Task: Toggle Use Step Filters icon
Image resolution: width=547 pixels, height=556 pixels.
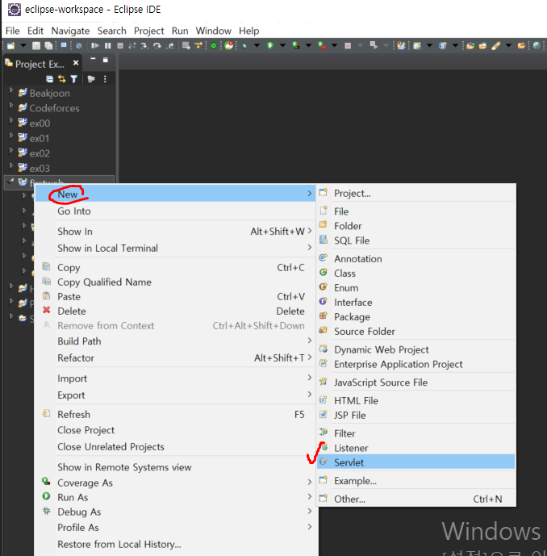Action: 198,45
